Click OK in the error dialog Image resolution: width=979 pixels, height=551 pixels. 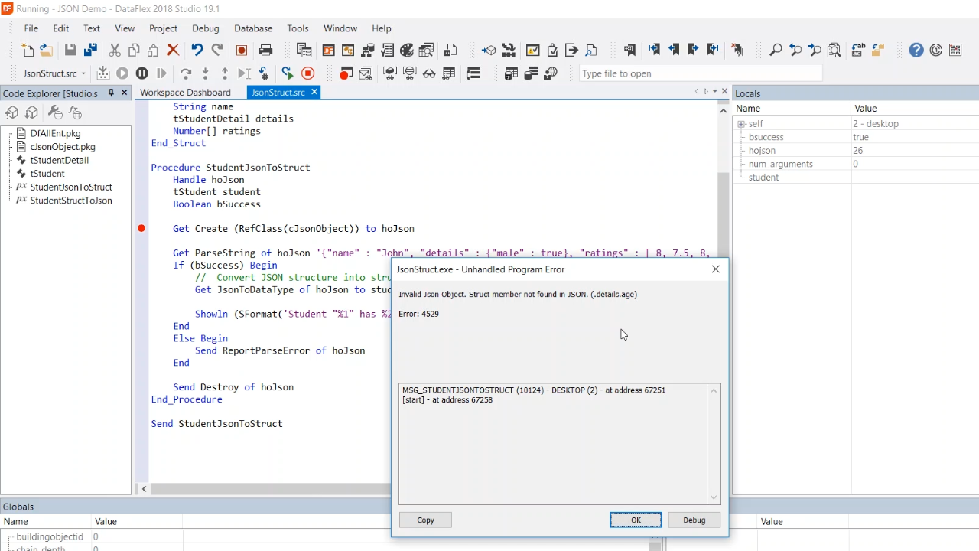(636, 520)
